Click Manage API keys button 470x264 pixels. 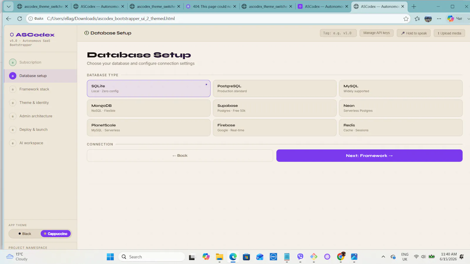376,33
